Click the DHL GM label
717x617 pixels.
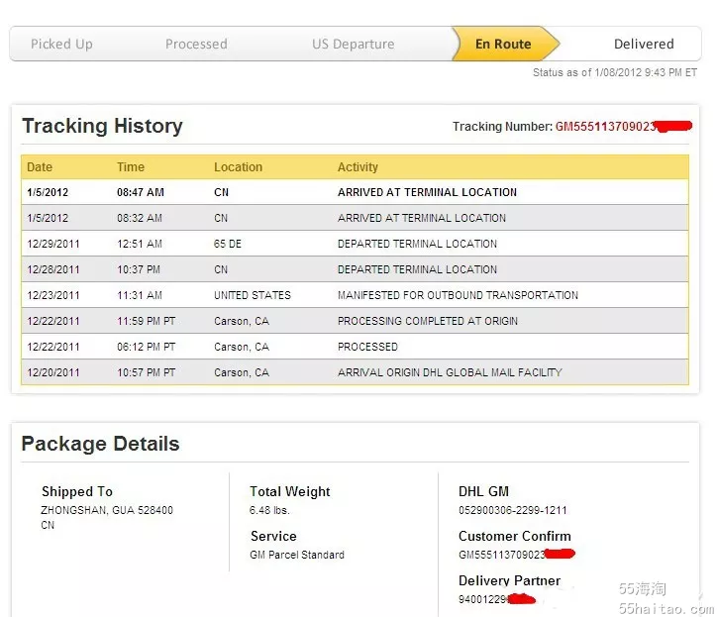[483, 491]
